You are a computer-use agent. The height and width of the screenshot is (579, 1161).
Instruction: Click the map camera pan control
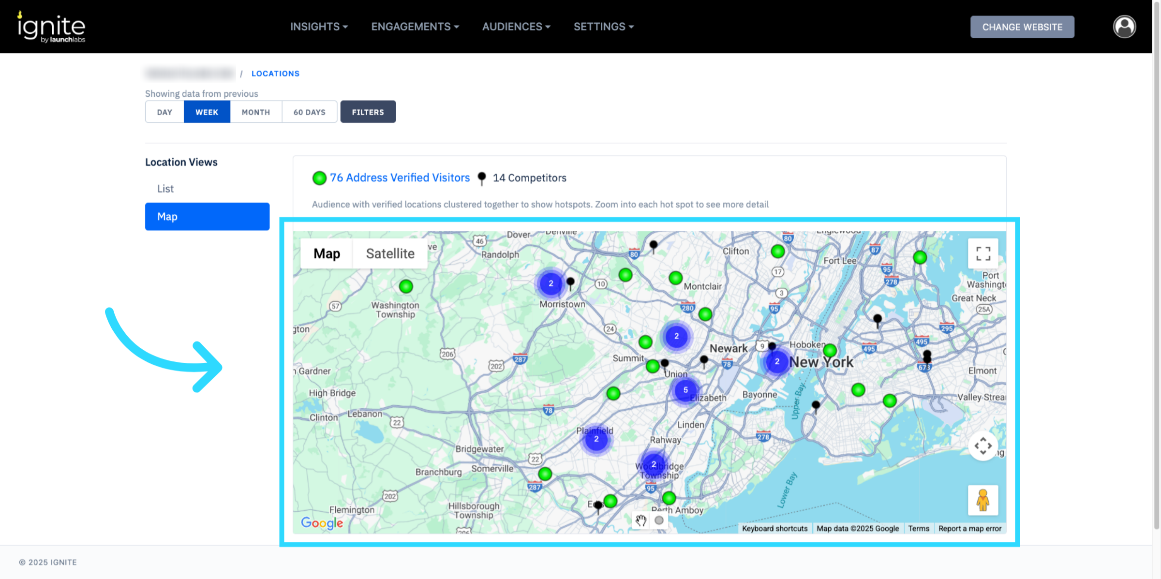click(982, 446)
